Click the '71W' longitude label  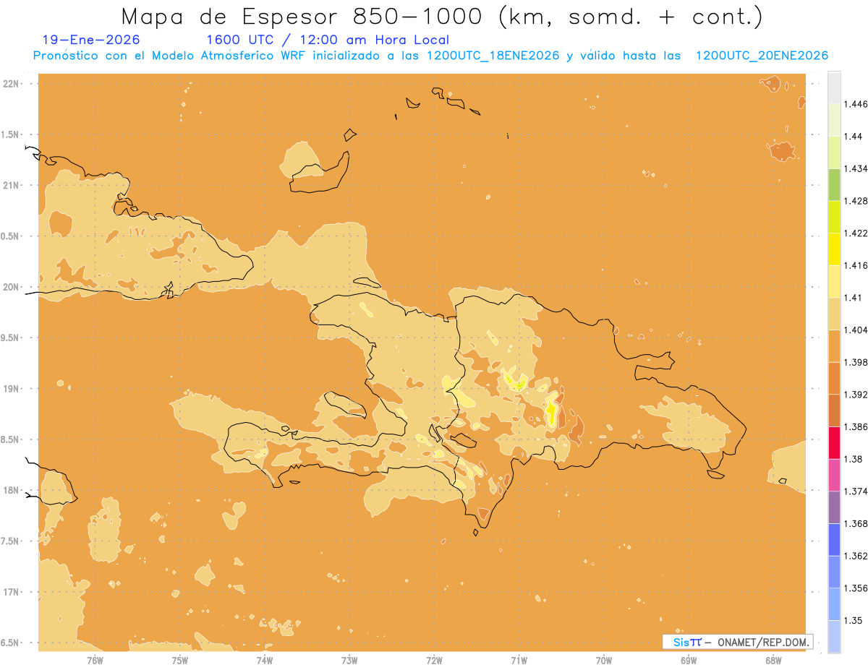point(519,660)
